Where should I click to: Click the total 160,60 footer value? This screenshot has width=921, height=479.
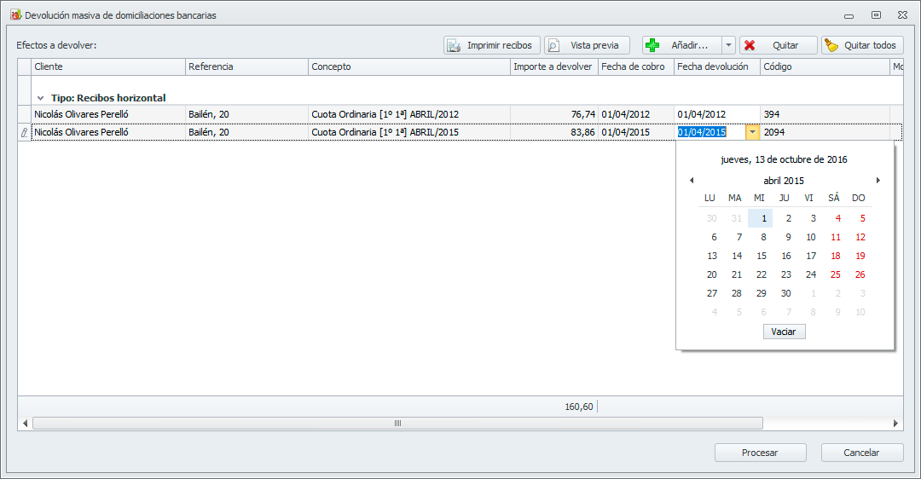pos(578,407)
